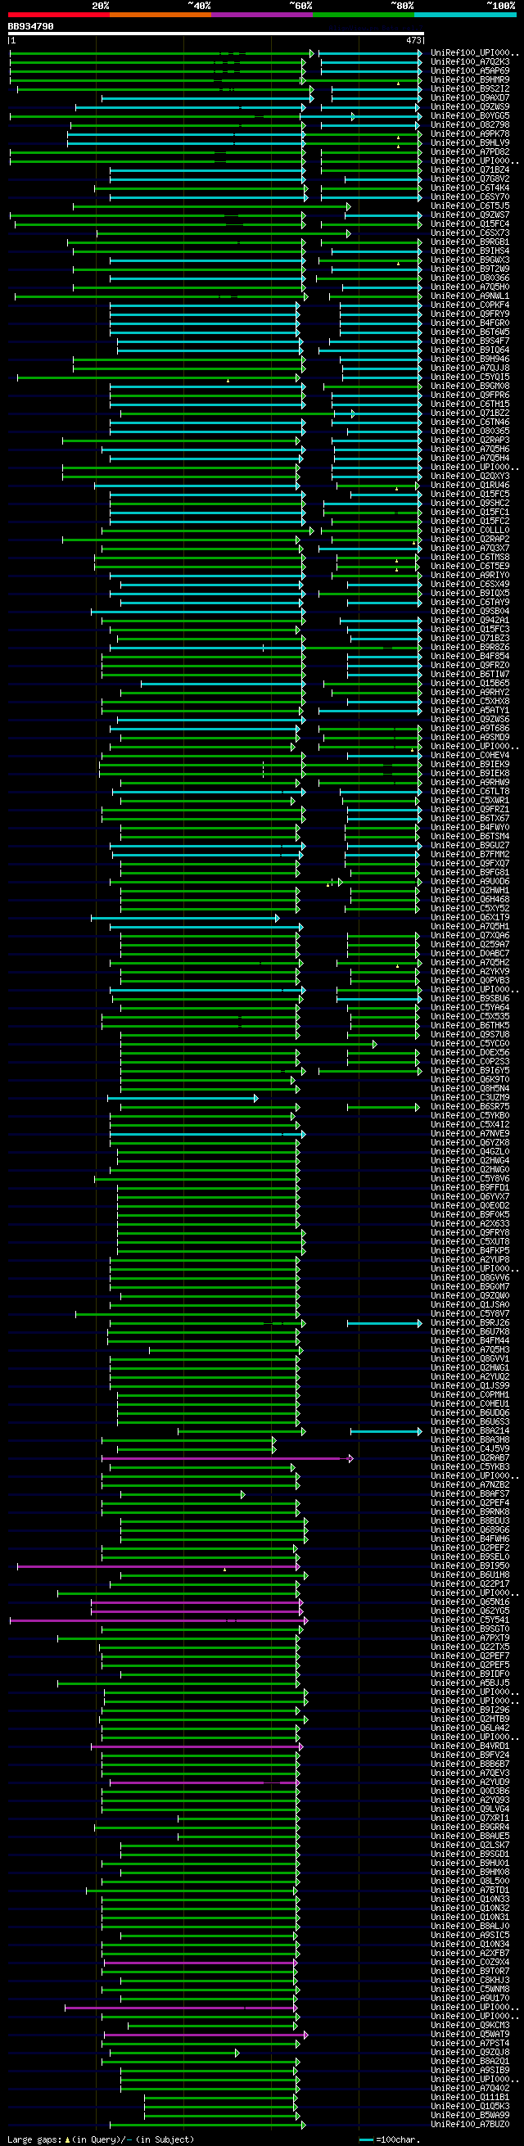This screenshot has height=2146, width=524.
Task: Select the UniRef100_Q6X1T9 entry
Action: point(470,918)
